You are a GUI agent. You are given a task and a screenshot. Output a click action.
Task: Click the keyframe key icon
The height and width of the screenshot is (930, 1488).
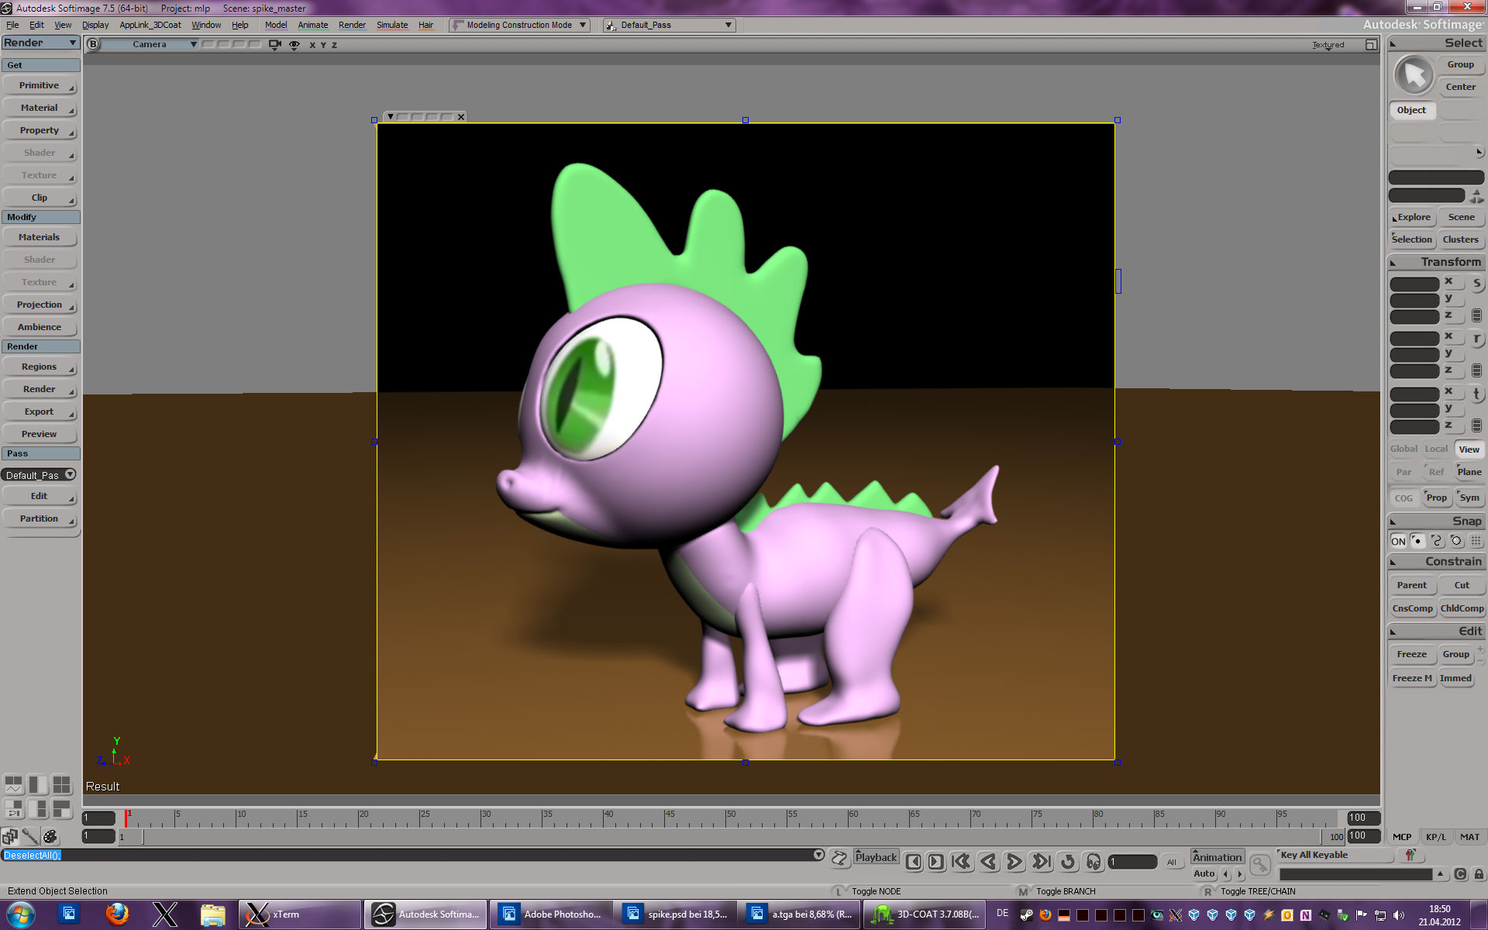[x=1260, y=864]
